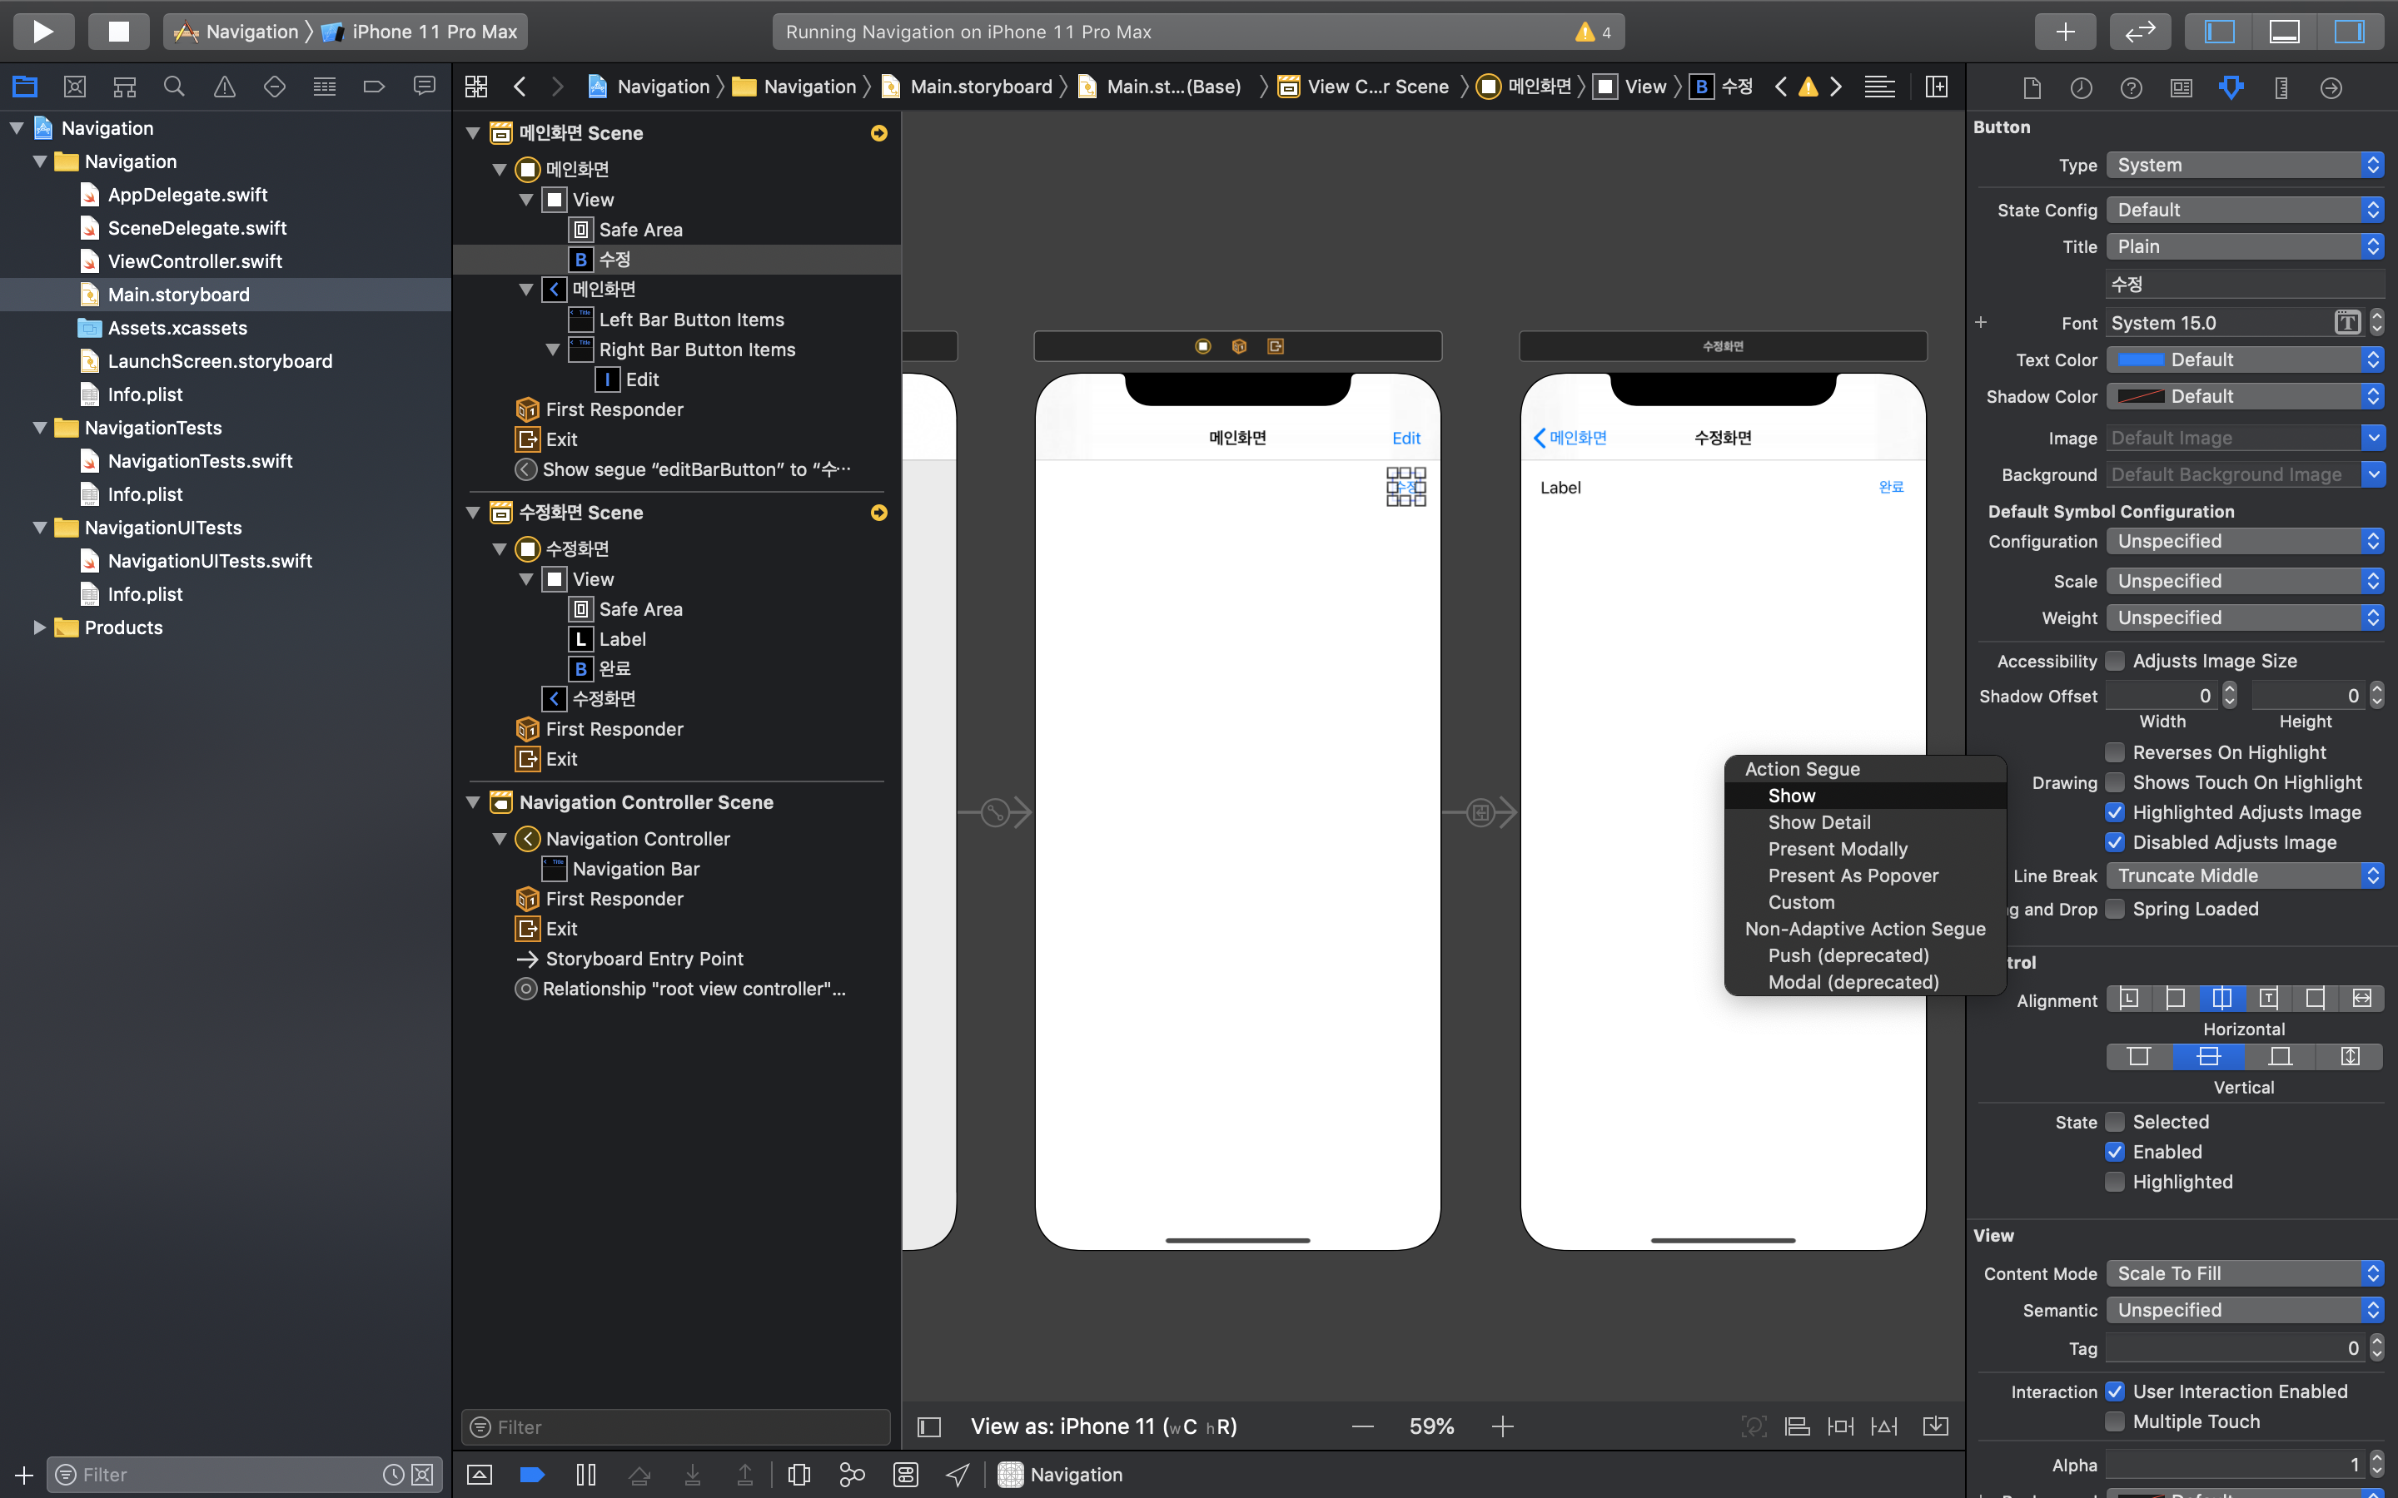Screen dimensions: 2398x1498
Task: Click the Run (play) button
Action: pos(42,32)
